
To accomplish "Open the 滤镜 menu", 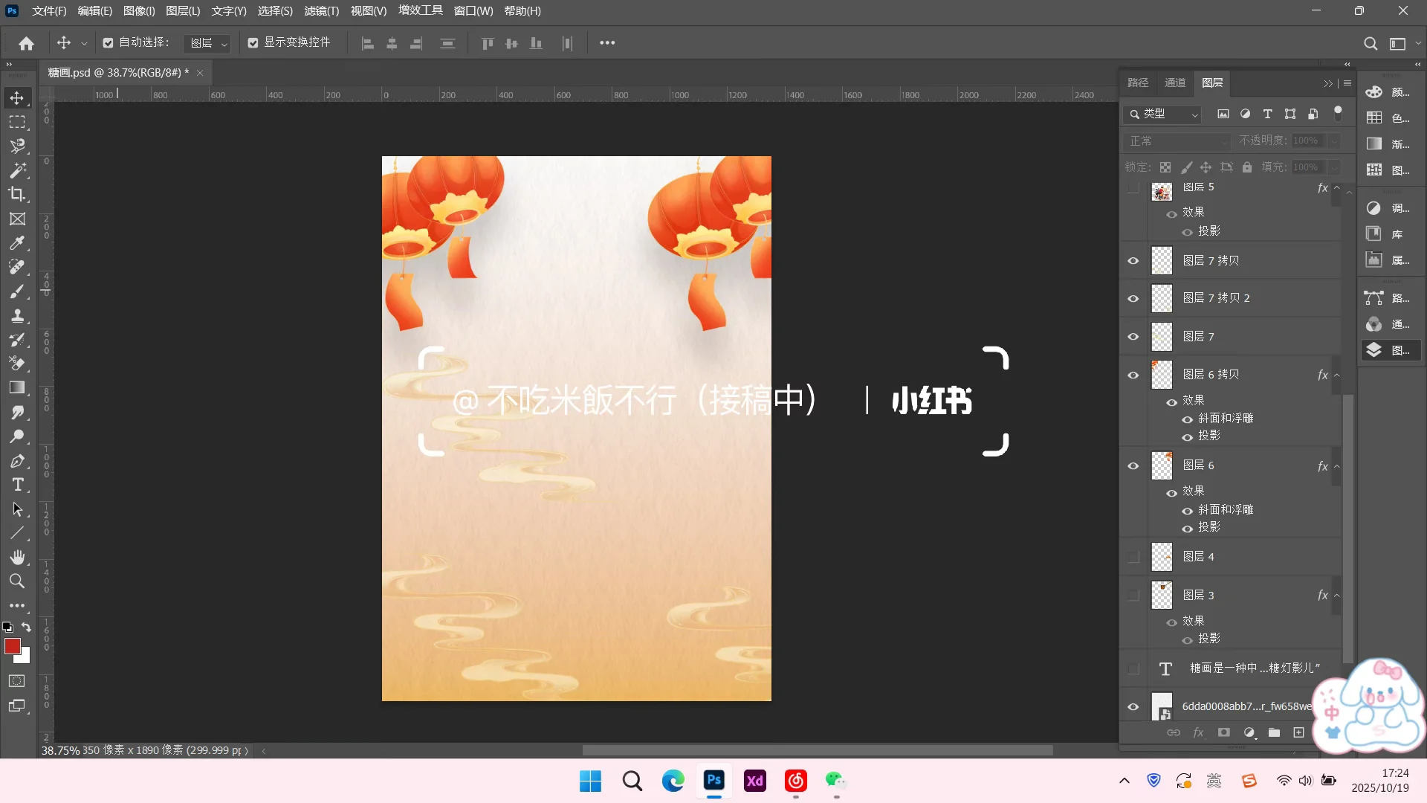I will tap(321, 11).
